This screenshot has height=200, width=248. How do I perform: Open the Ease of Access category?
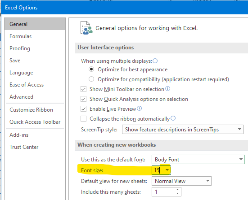click(x=35, y=85)
